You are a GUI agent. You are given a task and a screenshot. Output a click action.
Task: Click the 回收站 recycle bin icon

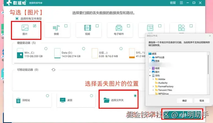(18, 101)
